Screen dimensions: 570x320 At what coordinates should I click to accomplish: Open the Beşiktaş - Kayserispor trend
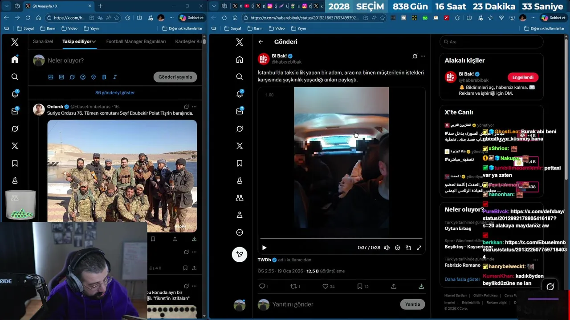[468, 247]
